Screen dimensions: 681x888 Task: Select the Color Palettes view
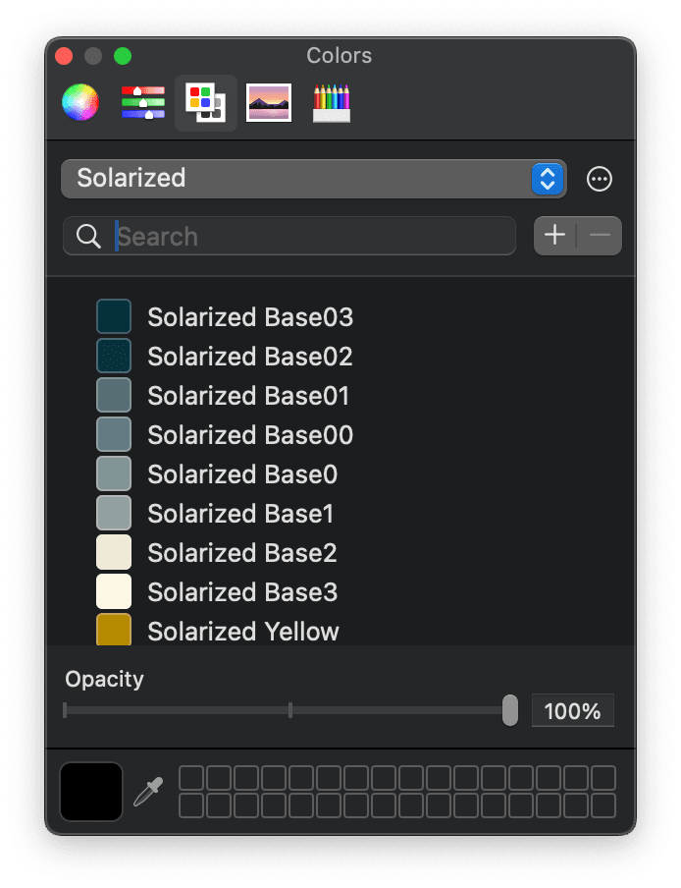coord(205,102)
